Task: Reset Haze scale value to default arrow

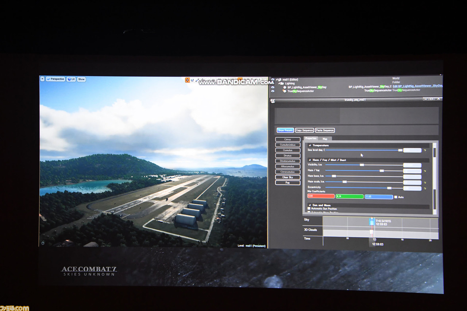Action: 425,182
